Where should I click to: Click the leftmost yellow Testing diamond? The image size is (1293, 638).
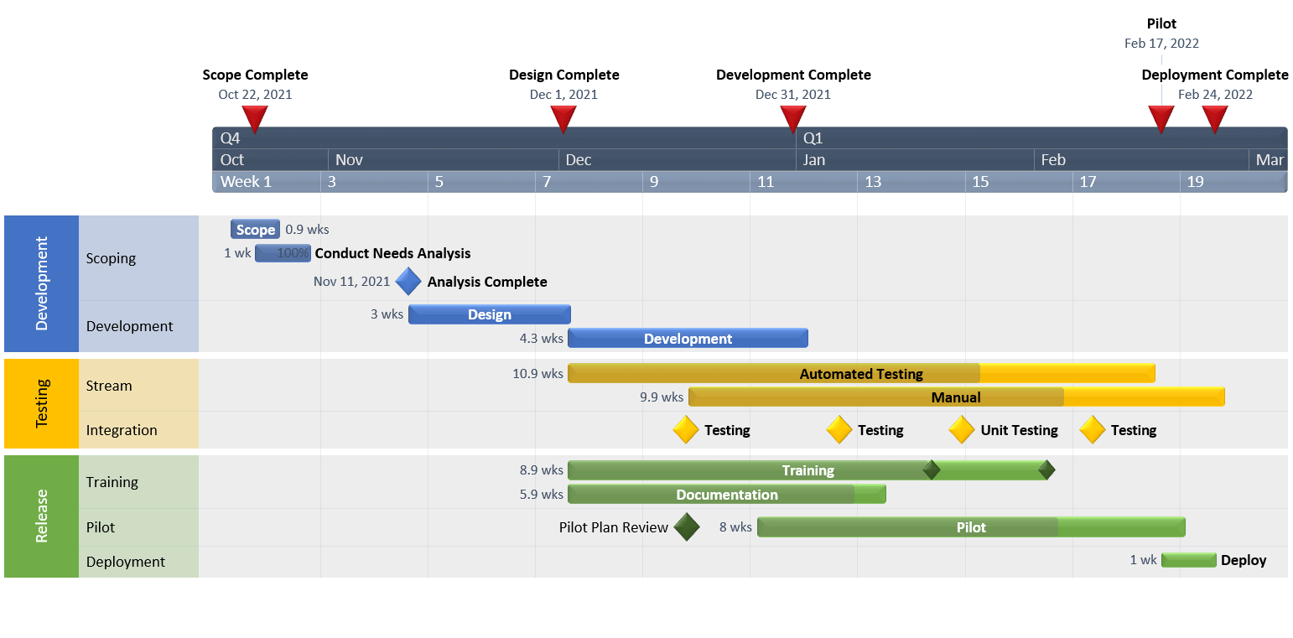(x=685, y=430)
